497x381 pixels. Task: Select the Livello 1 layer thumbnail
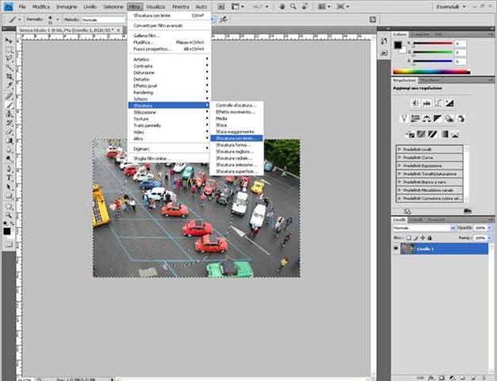[407, 248]
